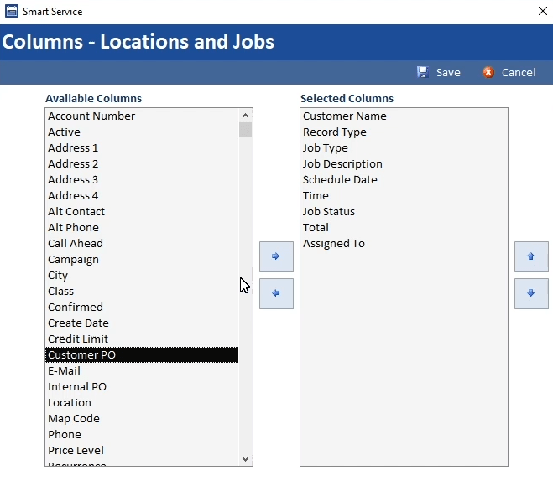
Task: Select Campaign column
Action: [x=142, y=259]
